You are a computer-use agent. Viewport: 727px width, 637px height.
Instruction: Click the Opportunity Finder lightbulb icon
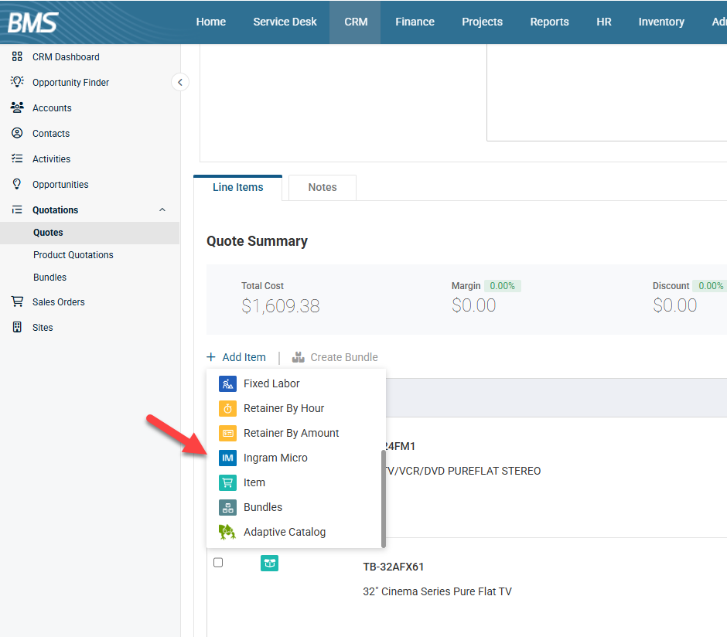tap(17, 82)
